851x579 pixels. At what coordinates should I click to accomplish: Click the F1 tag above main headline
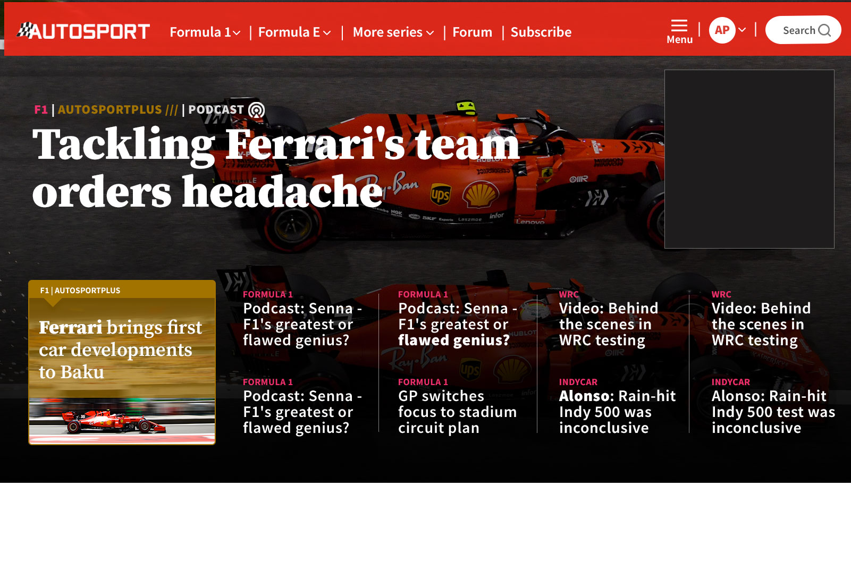tap(41, 110)
